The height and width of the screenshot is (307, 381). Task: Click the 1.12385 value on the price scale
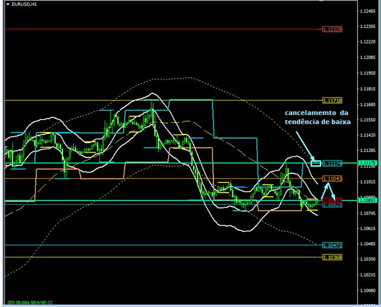367,26
